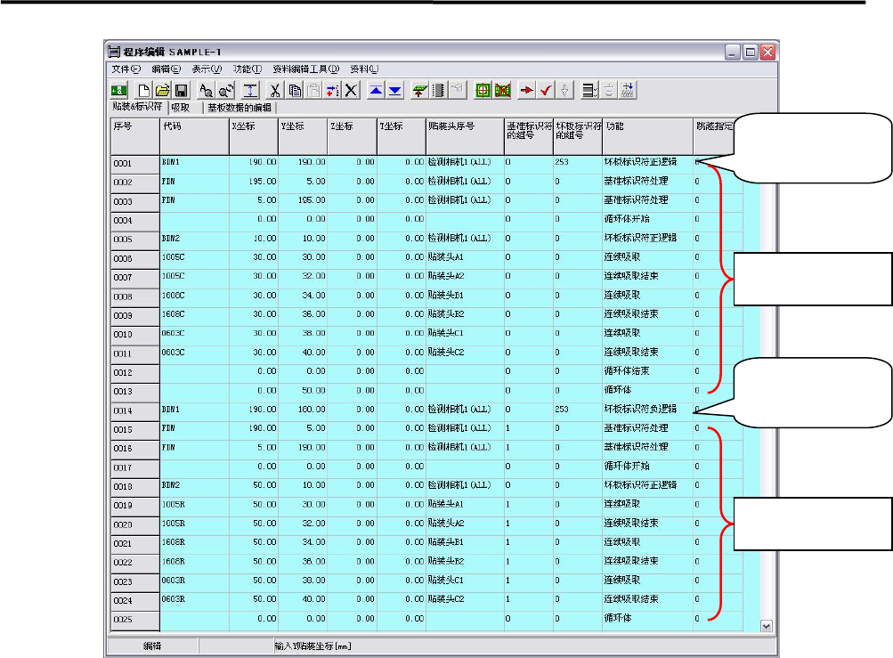Click the X coordinate cell of row 0001

tap(253, 164)
